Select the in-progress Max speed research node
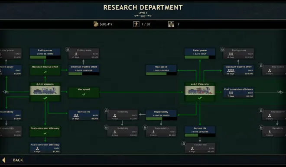Image resolution: width=286 pixels, height=167 pixels. [x=161, y=70]
